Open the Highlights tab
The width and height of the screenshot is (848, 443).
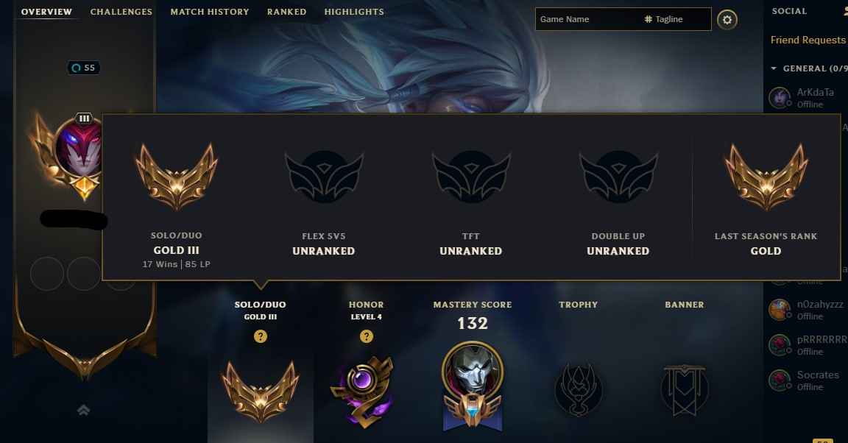(x=354, y=12)
